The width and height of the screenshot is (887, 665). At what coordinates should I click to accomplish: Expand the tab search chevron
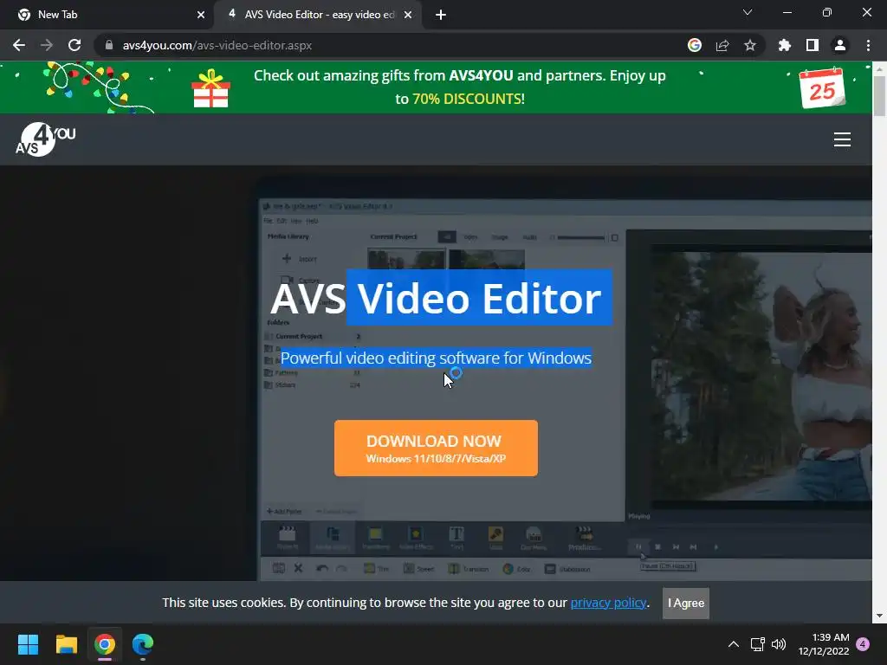click(748, 12)
